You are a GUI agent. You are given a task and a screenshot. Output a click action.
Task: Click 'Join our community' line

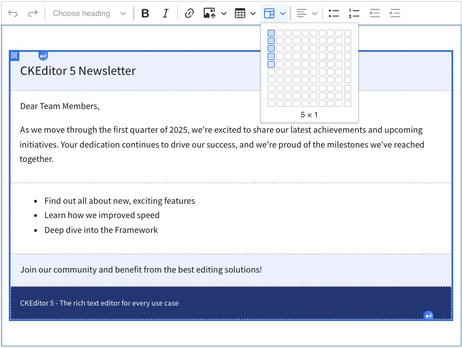[141, 270]
